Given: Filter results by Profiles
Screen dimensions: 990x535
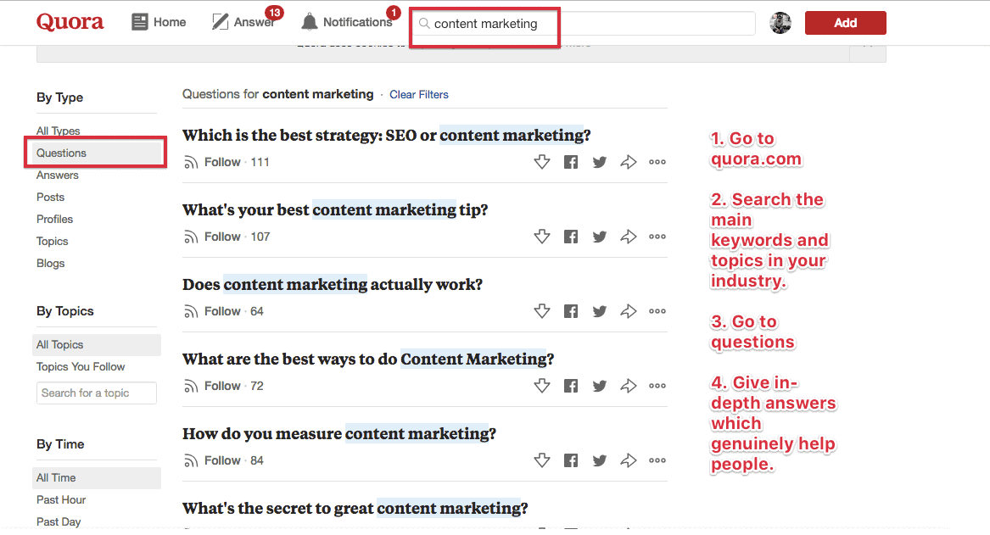Looking at the screenshot, I should click(54, 220).
